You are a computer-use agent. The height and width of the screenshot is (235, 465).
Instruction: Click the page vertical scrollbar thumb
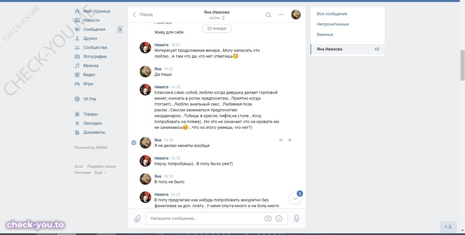pyautogui.click(x=462, y=65)
